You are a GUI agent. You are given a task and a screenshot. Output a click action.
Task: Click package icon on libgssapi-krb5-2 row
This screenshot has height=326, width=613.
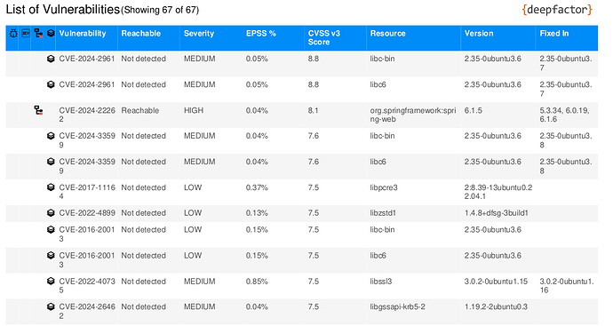[51, 306]
